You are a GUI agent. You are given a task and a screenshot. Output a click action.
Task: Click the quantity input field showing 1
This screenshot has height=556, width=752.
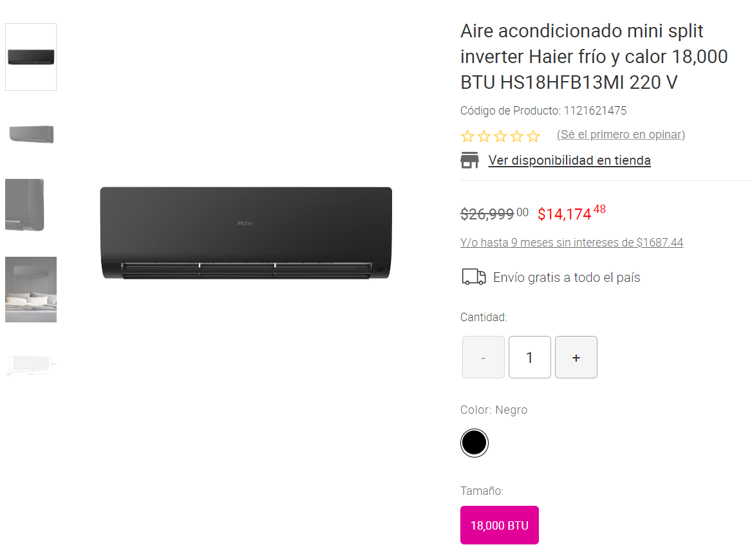click(x=529, y=357)
